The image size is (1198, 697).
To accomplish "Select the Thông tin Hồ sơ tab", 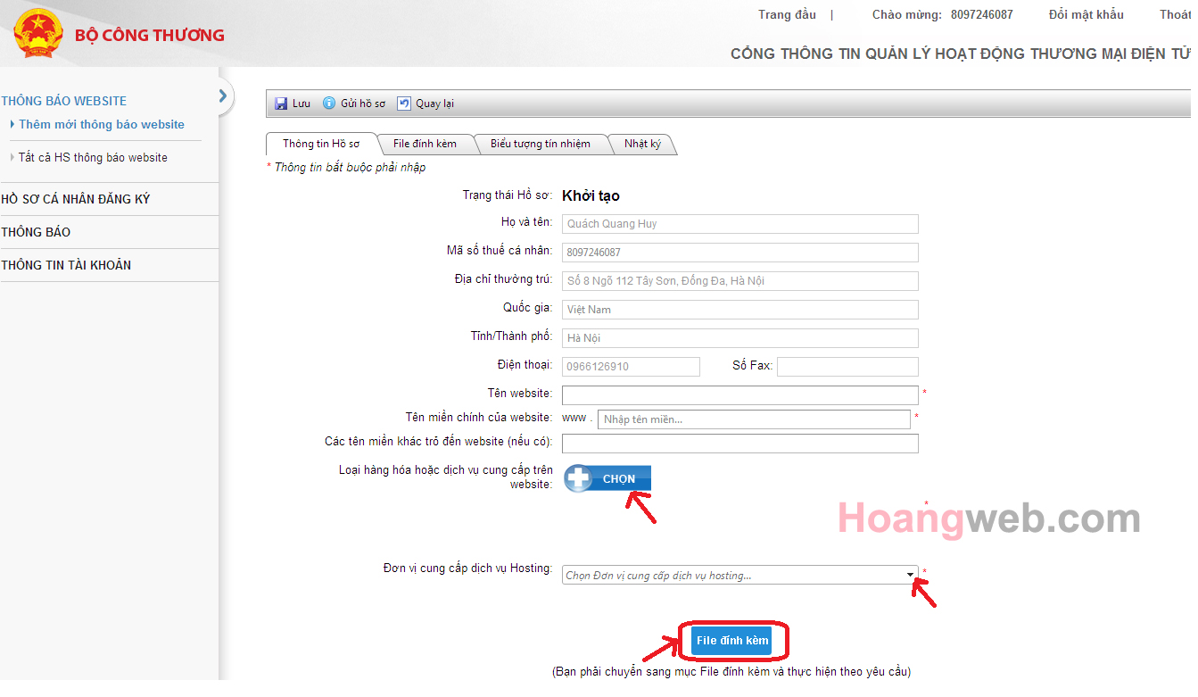I will coord(320,144).
